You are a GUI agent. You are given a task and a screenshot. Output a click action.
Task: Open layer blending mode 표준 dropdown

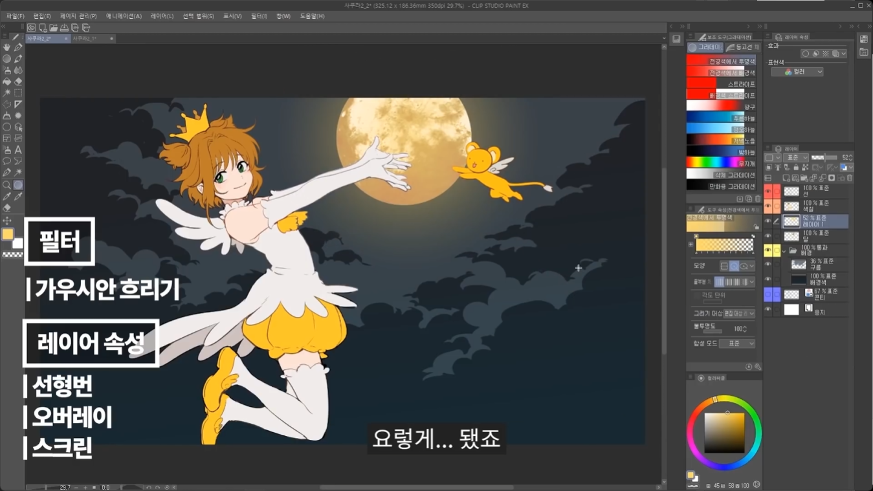point(796,157)
